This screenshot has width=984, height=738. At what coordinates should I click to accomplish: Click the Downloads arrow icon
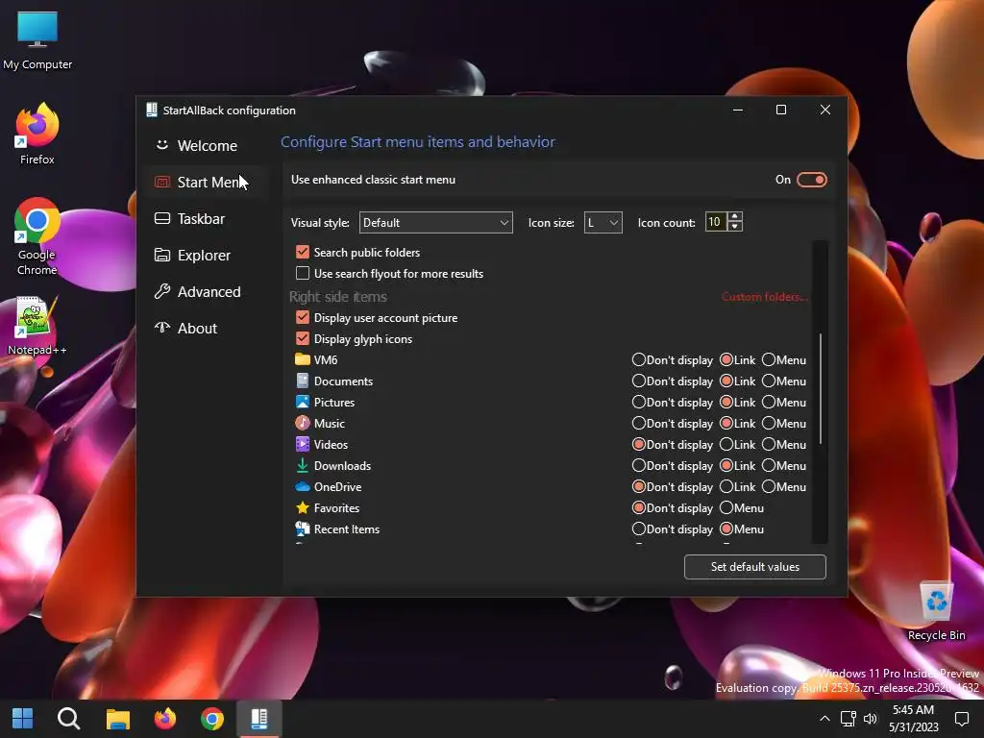[303, 466]
